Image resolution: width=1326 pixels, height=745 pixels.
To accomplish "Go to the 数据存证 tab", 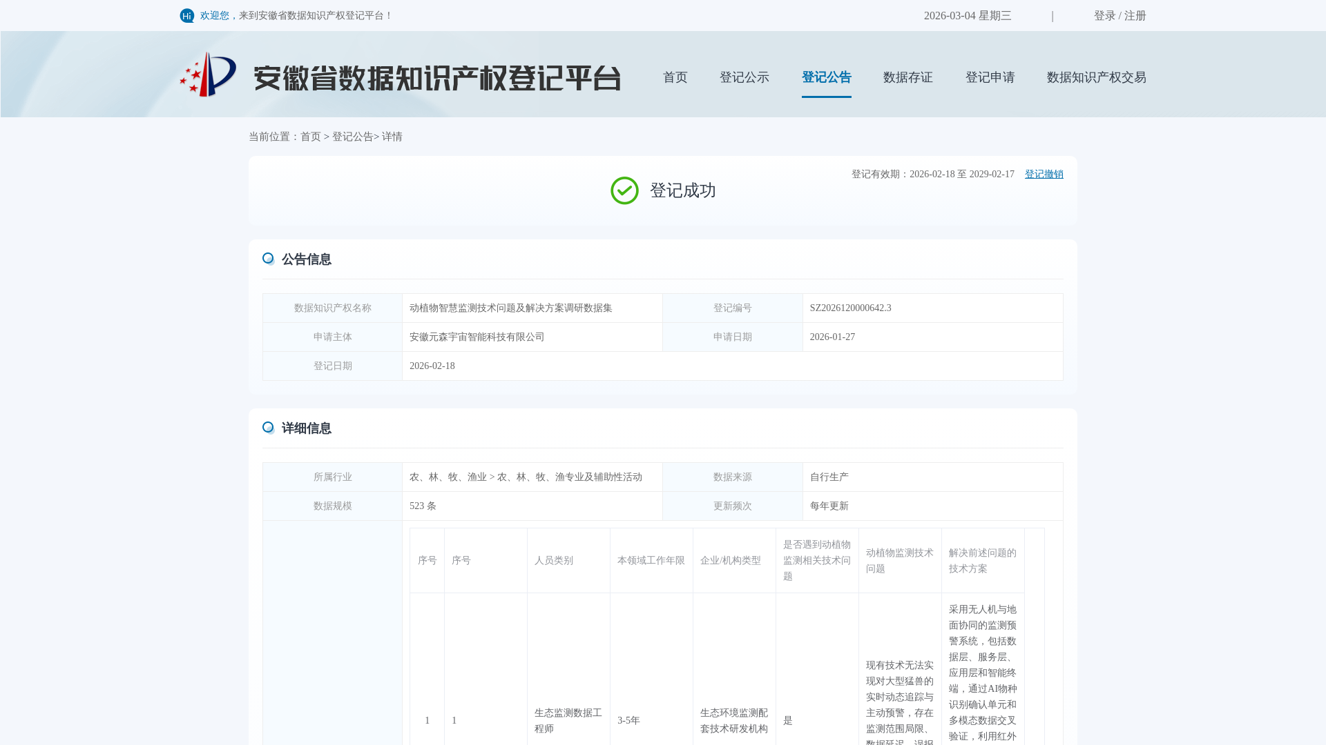I will coord(908,77).
